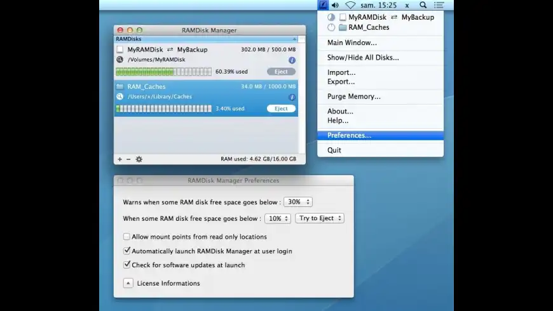Expand License Informations disclosure triangle
553x311 pixels.
point(128,283)
